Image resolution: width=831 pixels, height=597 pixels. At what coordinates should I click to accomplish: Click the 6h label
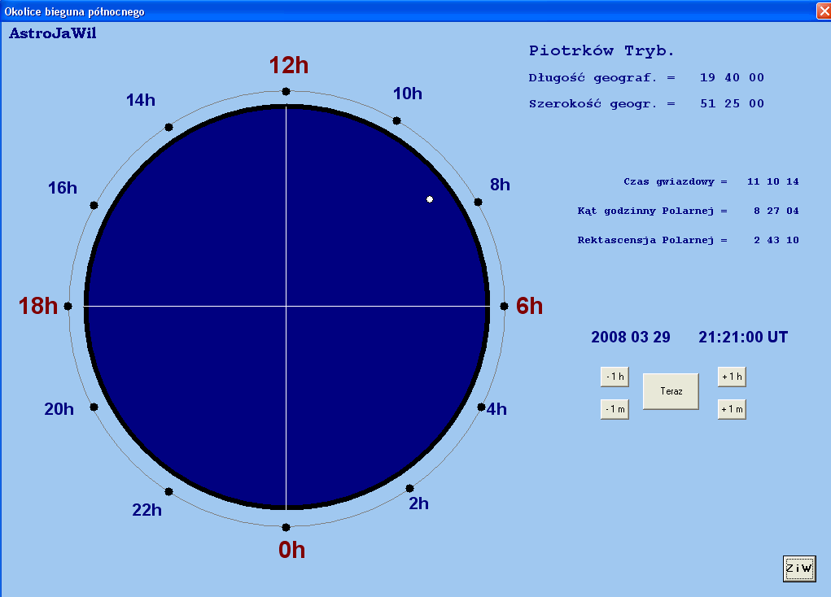(x=529, y=306)
